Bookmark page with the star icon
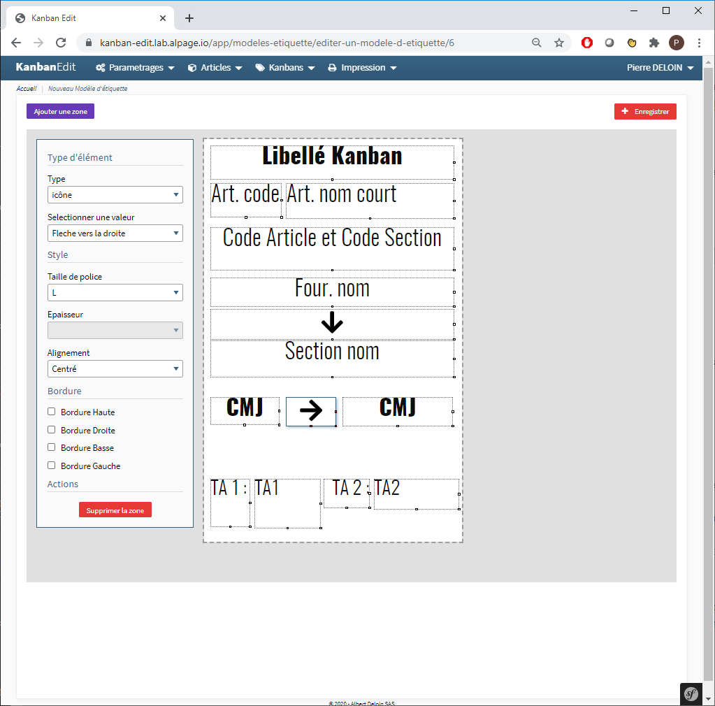Image resolution: width=715 pixels, height=706 pixels. click(559, 43)
